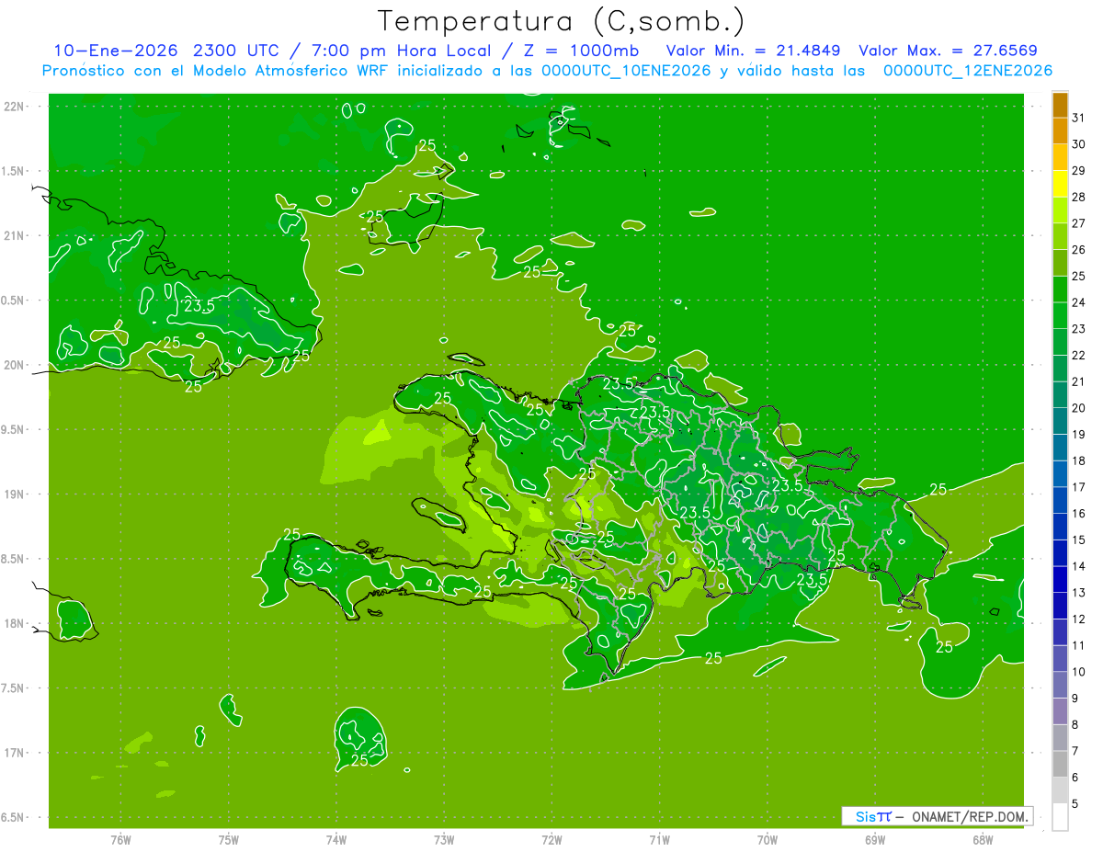Viewport: 1103px width, 852px height.
Task: Select the init time "0000UTC_10ENE2026"
Action: pyautogui.click(x=625, y=71)
